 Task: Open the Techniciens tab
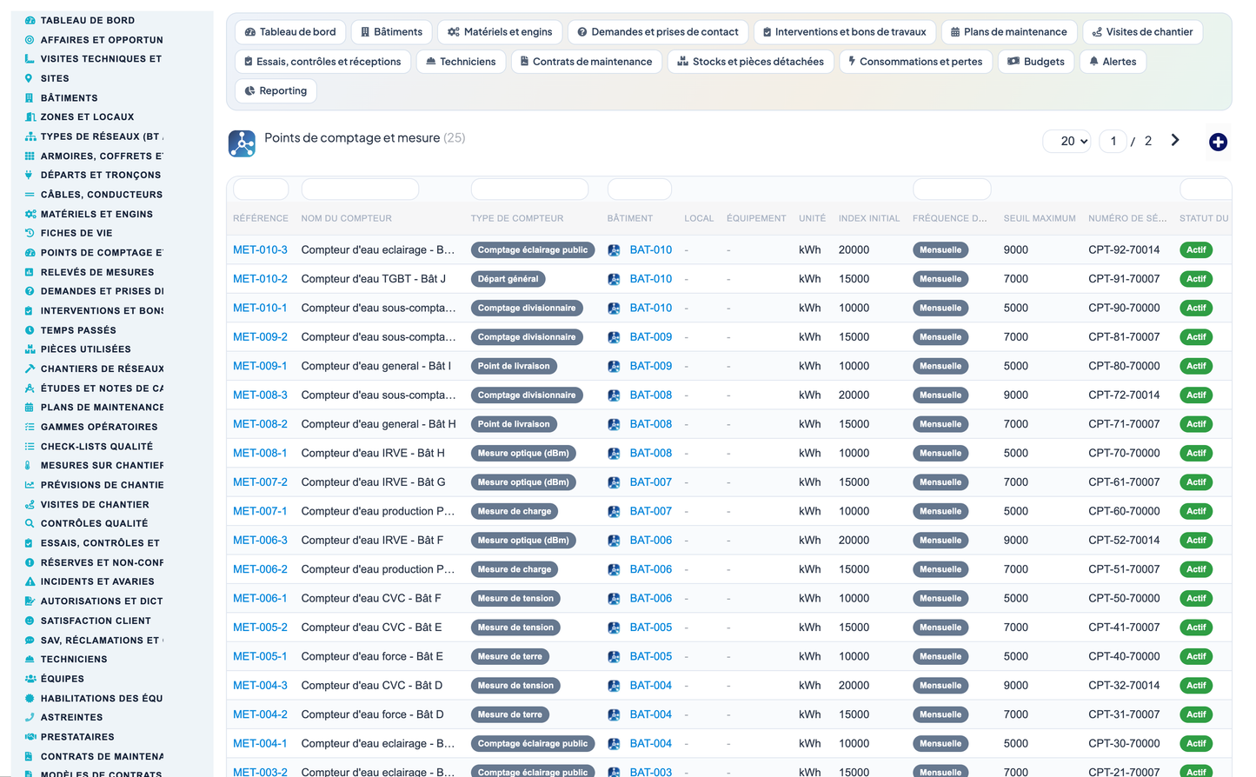click(x=461, y=62)
